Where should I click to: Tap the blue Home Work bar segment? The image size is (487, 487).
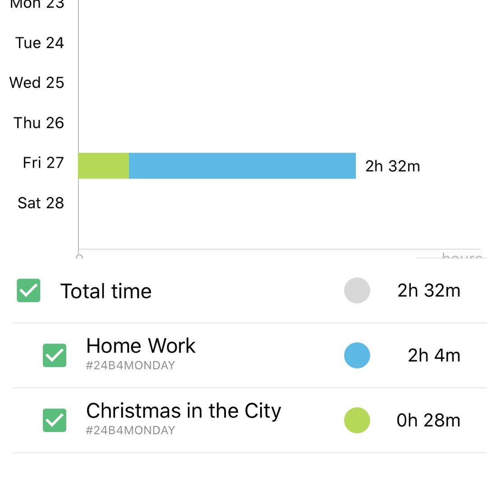pos(242,166)
